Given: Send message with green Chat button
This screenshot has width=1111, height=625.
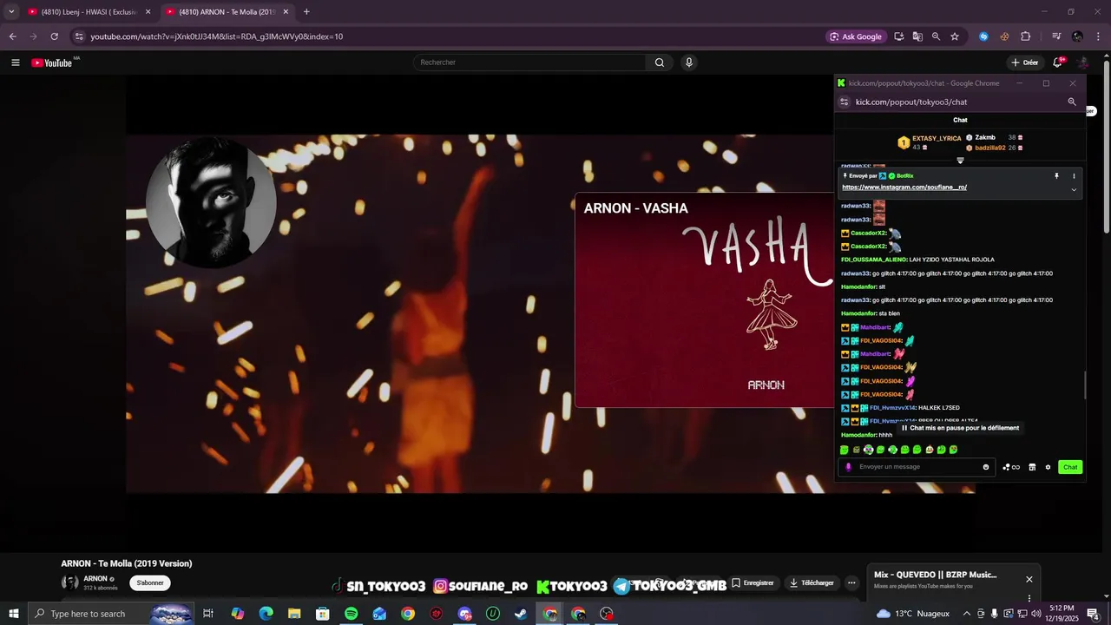Looking at the screenshot, I should pyautogui.click(x=1070, y=467).
